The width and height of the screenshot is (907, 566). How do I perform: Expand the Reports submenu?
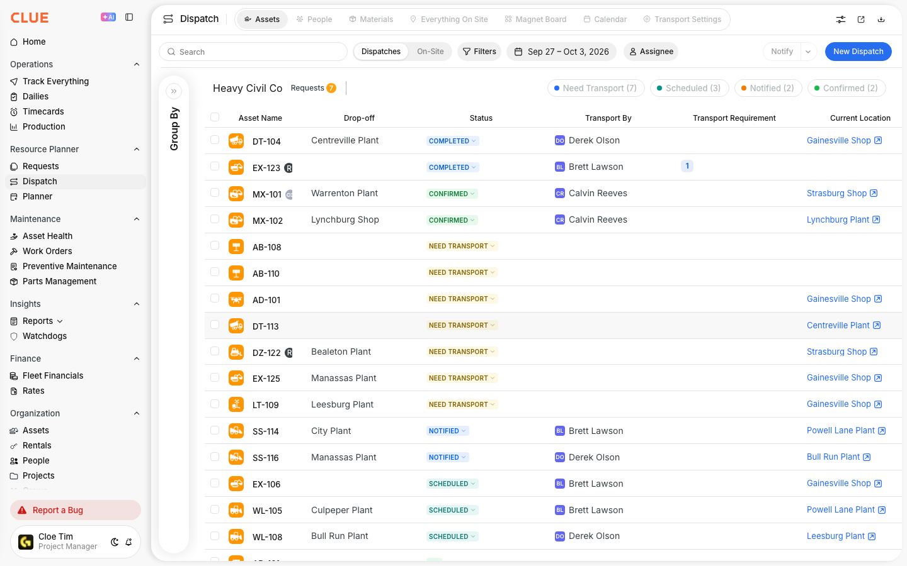pyautogui.click(x=60, y=321)
